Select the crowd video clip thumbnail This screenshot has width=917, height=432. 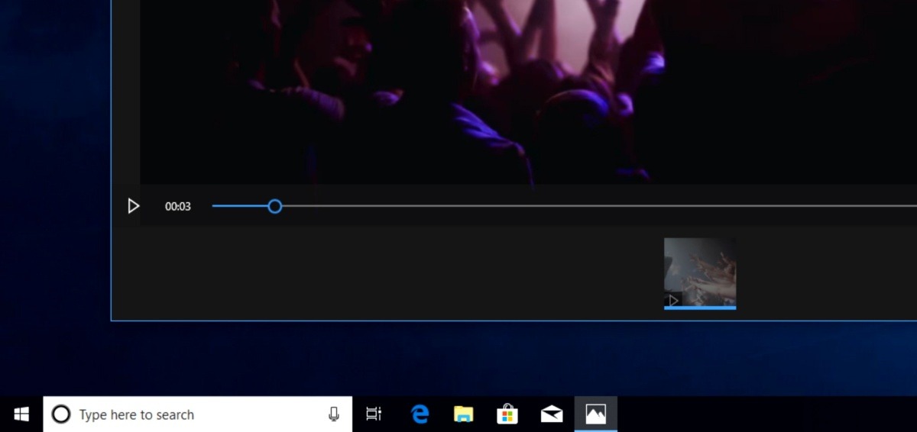pyautogui.click(x=700, y=269)
